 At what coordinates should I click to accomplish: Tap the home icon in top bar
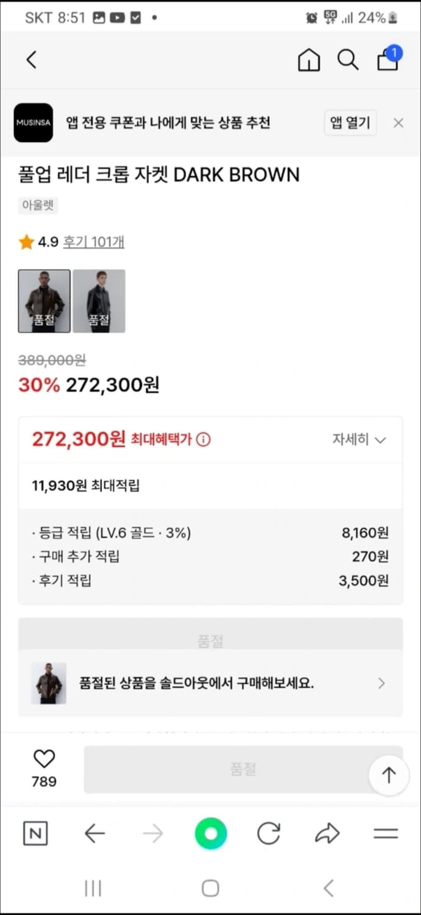(x=309, y=60)
